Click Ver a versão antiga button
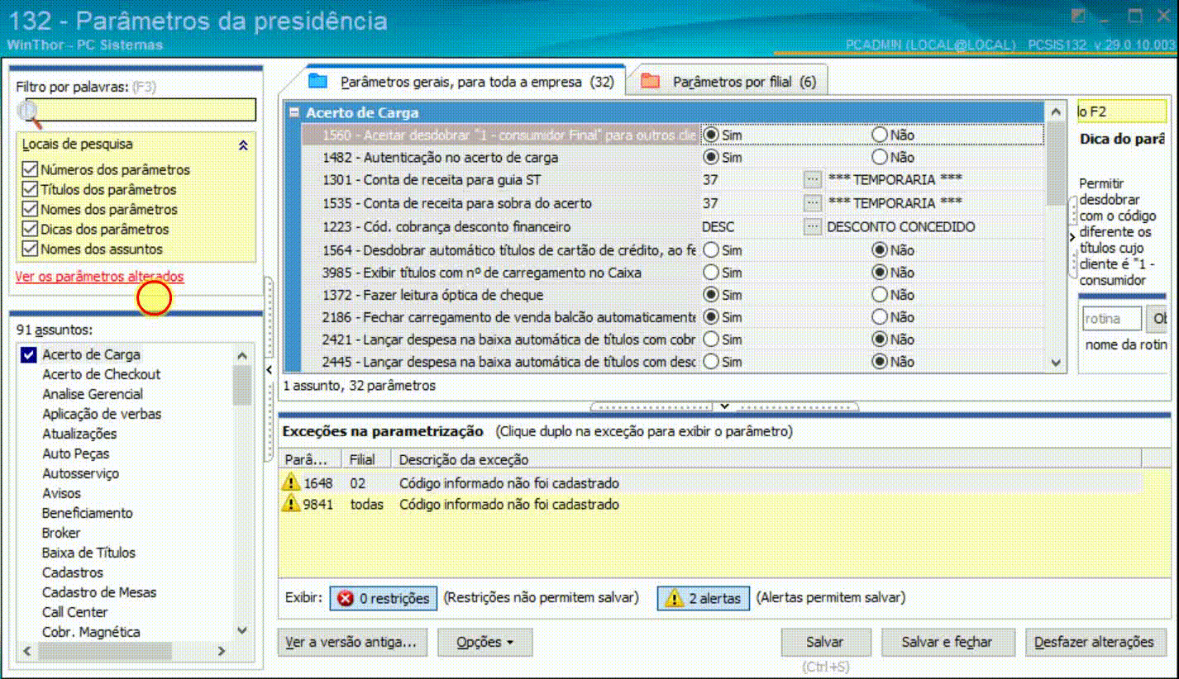 pos(353,642)
